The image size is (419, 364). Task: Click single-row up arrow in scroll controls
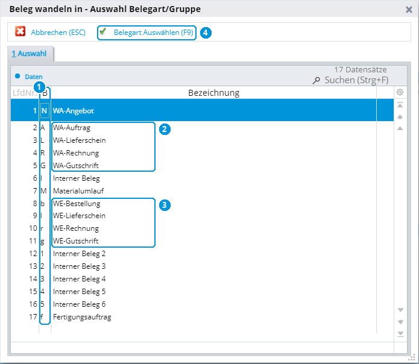(x=400, y=128)
